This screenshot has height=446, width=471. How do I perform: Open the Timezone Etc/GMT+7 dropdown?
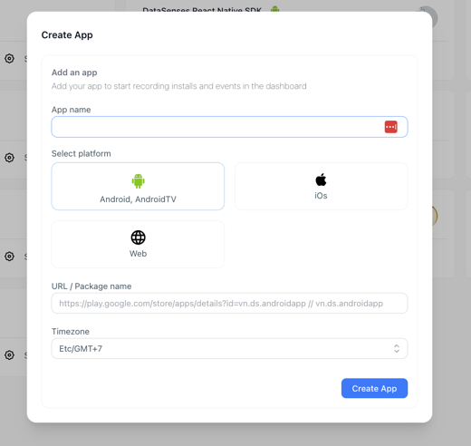coord(229,348)
